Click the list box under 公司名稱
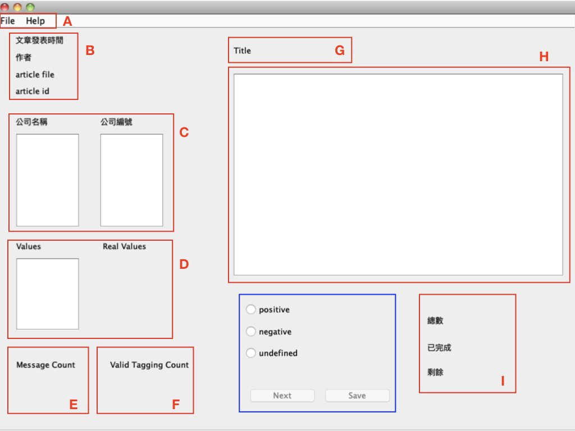575x431 pixels. [x=47, y=180]
